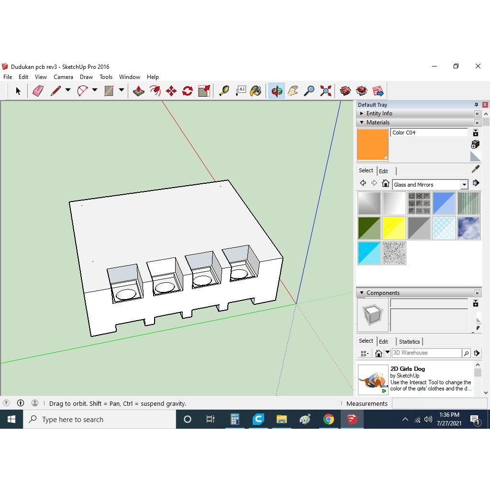490x490 pixels.
Task: Pick the Move tool
Action: pos(170,90)
